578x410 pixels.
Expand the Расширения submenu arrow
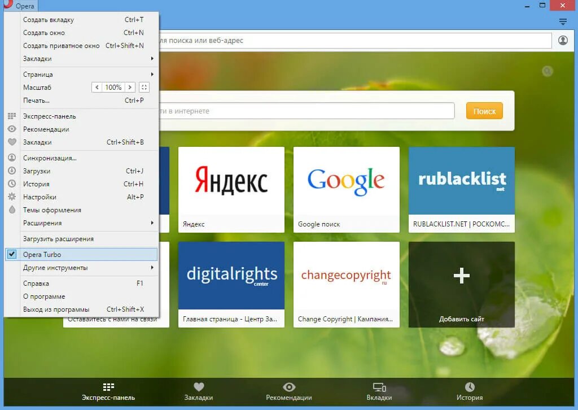pyautogui.click(x=152, y=223)
